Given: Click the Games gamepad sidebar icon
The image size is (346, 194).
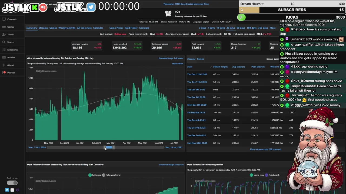Looking at the screenshot, I should pyautogui.click(x=4, y=27).
